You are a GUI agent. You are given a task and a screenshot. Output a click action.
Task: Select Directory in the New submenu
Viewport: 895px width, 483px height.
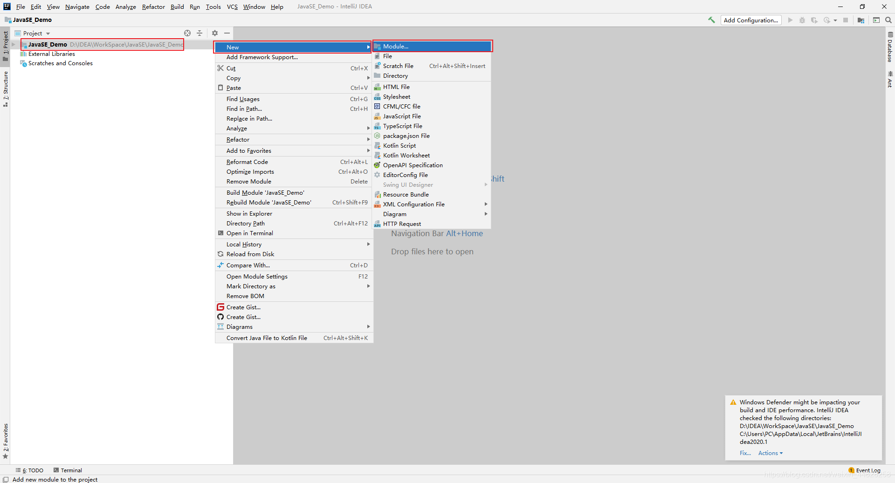432,76
